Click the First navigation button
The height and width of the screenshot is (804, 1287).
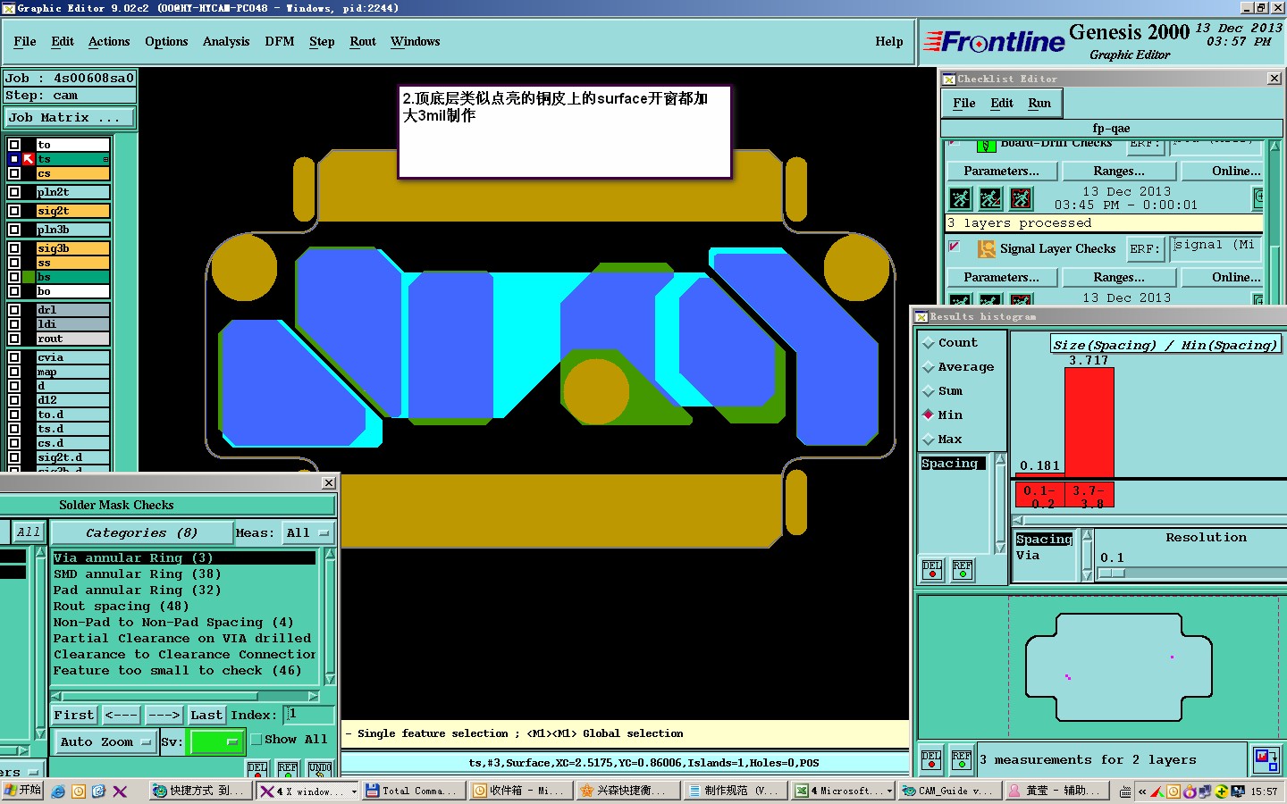click(73, 716)
